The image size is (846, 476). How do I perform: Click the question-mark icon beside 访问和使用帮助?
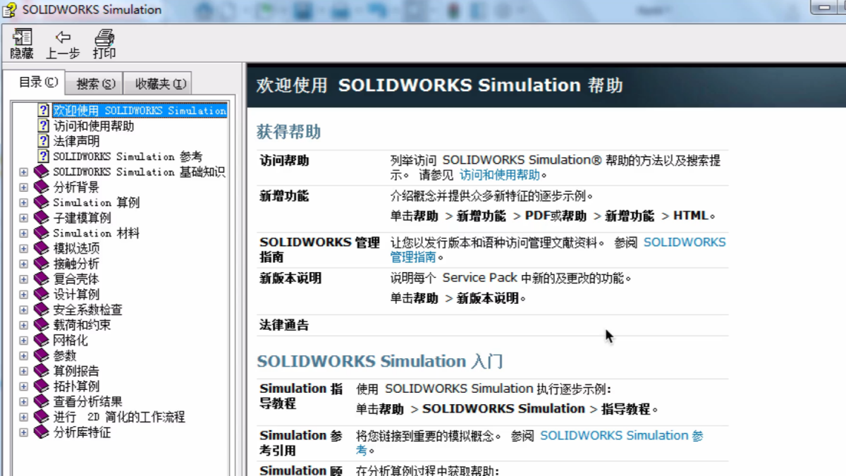44,126
